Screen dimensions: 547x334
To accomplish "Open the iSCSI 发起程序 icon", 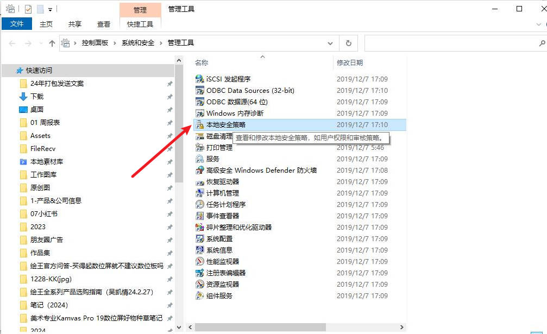I will [x=199, y=79].
